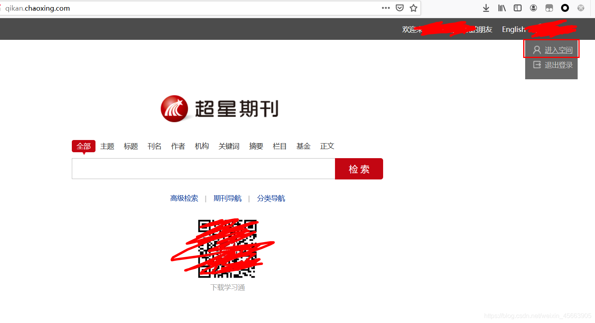
Task: Open the Tampermonkey extension icon
Action: 549,8
